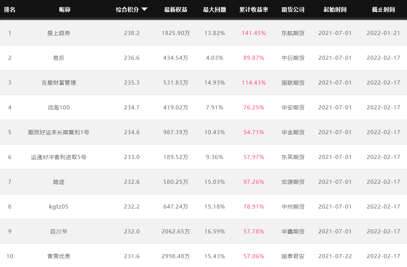This screenshot has width=407, height=267.
Task: Click the 截止时间 column header
Action: point(383,10)
